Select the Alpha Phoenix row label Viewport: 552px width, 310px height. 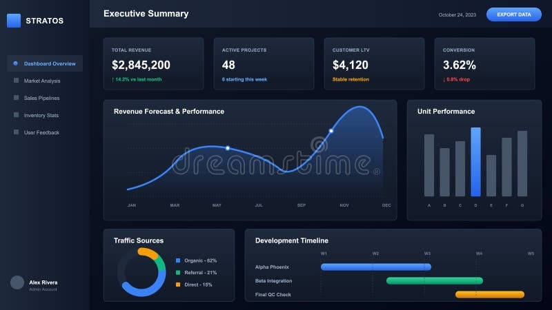coord(272,267)
